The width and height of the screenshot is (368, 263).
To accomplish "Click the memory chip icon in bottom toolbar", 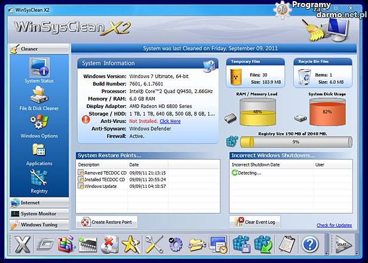I will click(x=88, y=245).
